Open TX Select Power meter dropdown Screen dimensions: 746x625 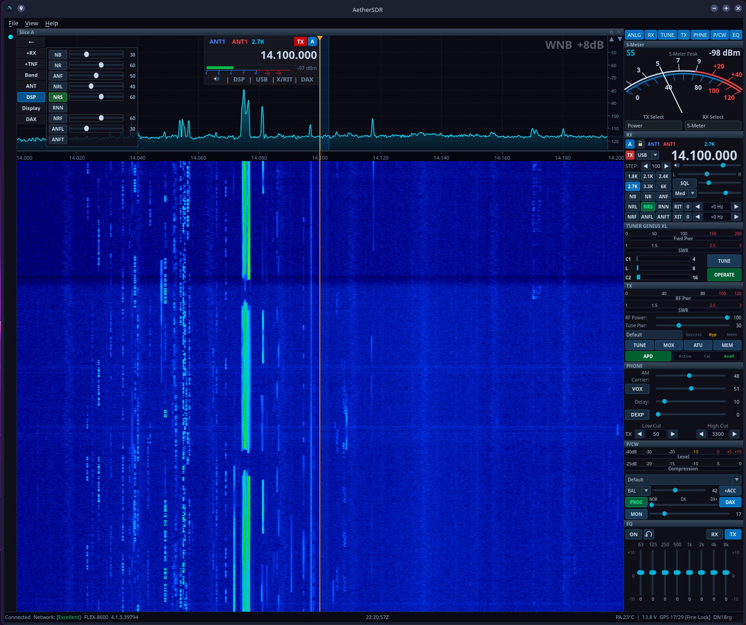pos(653,126)
